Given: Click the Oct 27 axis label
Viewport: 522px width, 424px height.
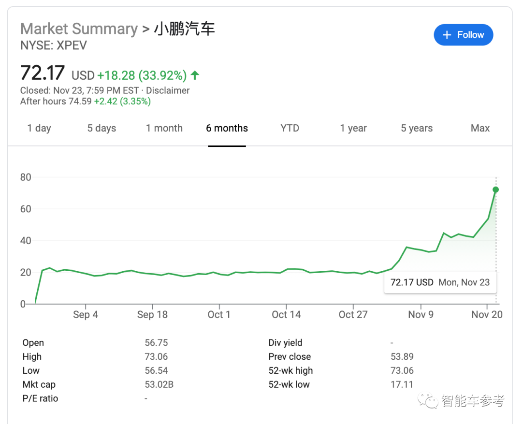Looking at the screenshot, I should tap(353, 315).
